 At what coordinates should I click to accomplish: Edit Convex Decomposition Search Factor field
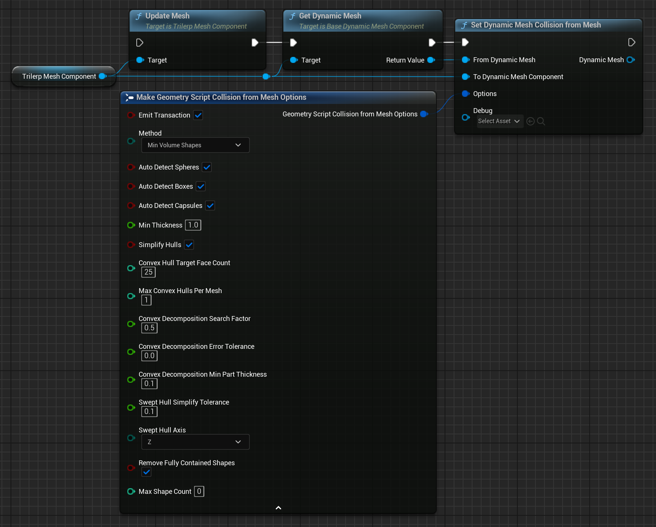point(150,328)
